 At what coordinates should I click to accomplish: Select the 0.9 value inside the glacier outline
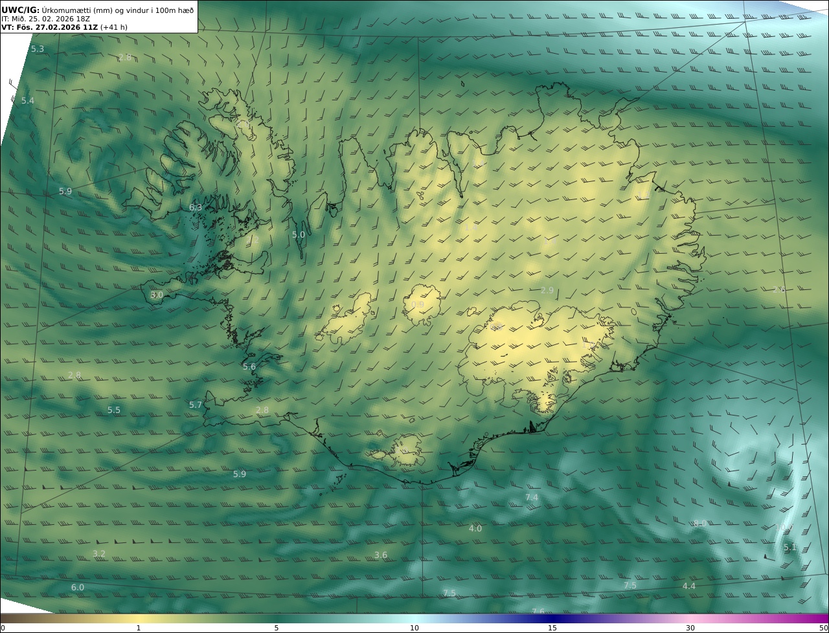coord(418,305)
